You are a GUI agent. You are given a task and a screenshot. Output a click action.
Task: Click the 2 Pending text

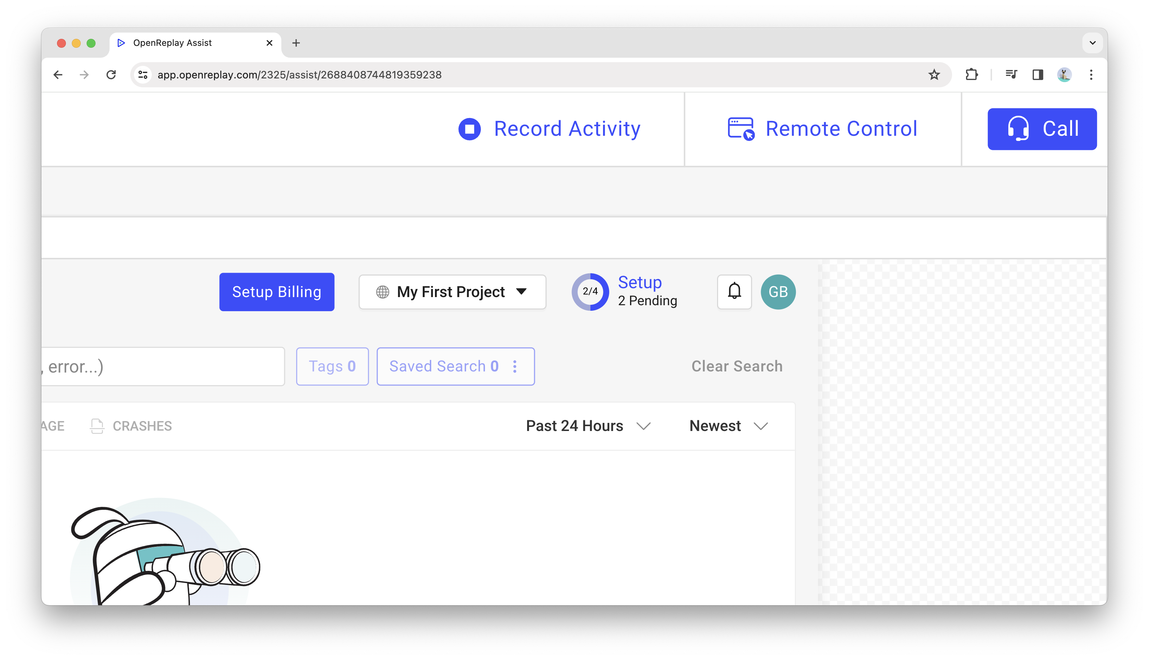pyautogui.click(x=647, y=300)
